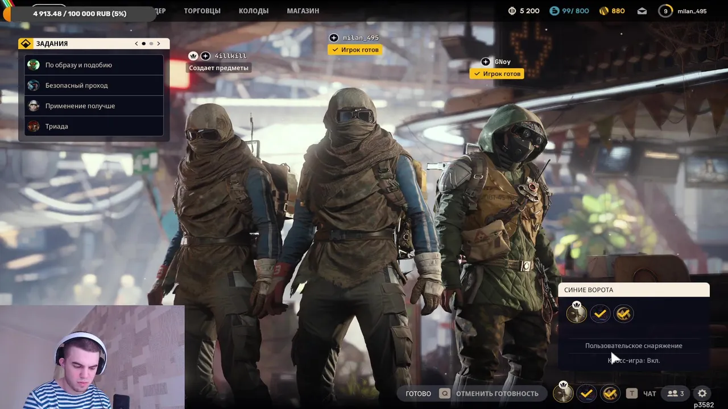Click the plus icon beside milan_495 nameplate

(x=334, y=37)
